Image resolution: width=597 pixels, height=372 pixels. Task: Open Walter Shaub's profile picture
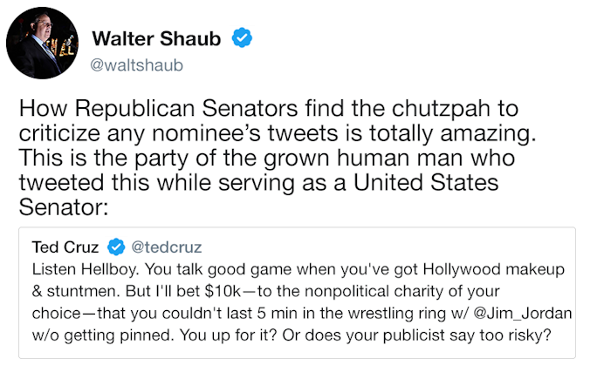pyautogui.click(x=42, y=43)
